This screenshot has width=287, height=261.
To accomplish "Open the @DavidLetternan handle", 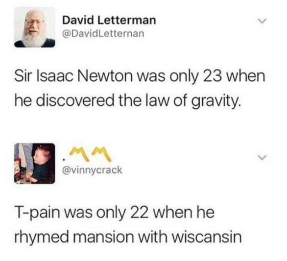I will [x=103, y=34].
